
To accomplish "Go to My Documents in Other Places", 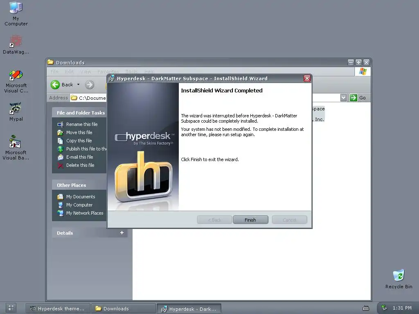I will (x=81, y=197).
